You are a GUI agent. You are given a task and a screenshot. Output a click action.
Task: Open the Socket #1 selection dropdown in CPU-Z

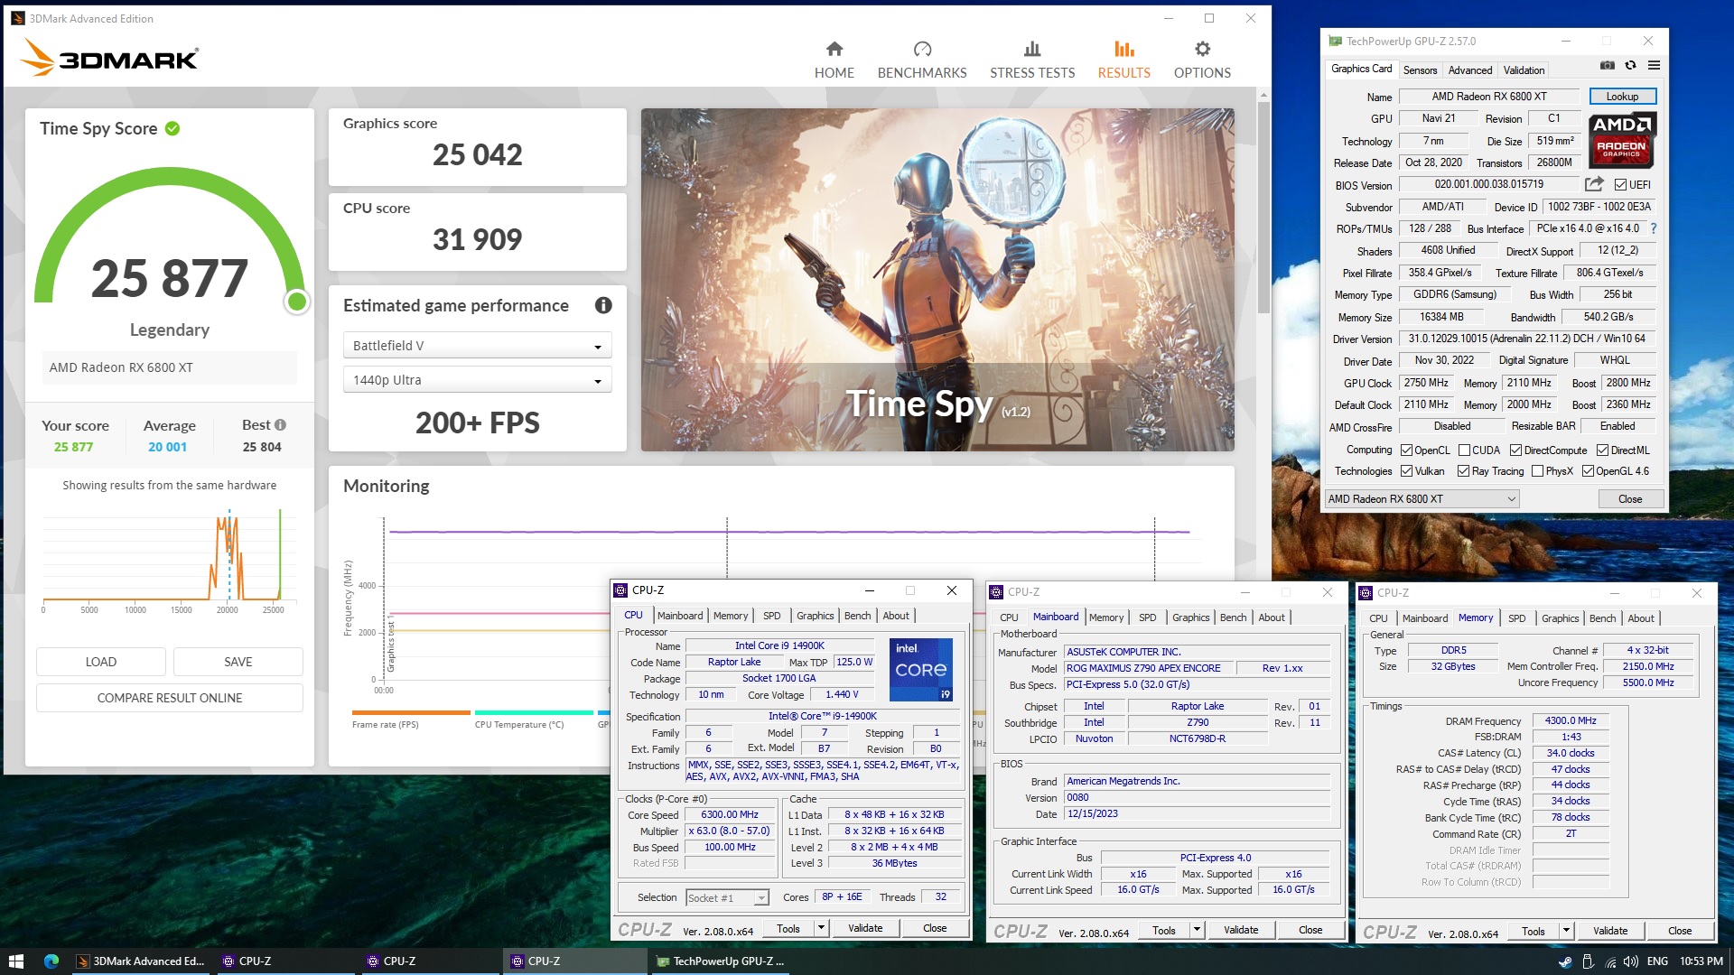pos(727,897)
